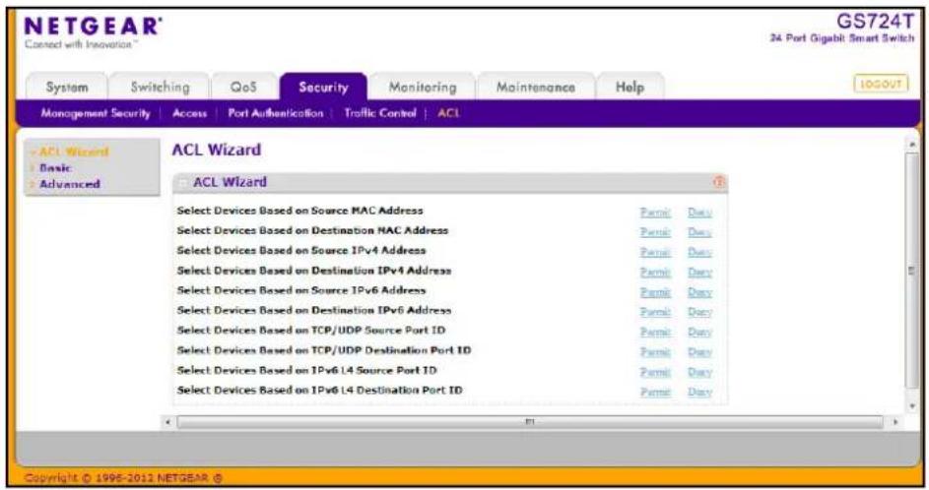The width and height of the screenshot is (929, 490).
Task: Click Deny for Destination MAC Address
Action: tap(699, 232)
